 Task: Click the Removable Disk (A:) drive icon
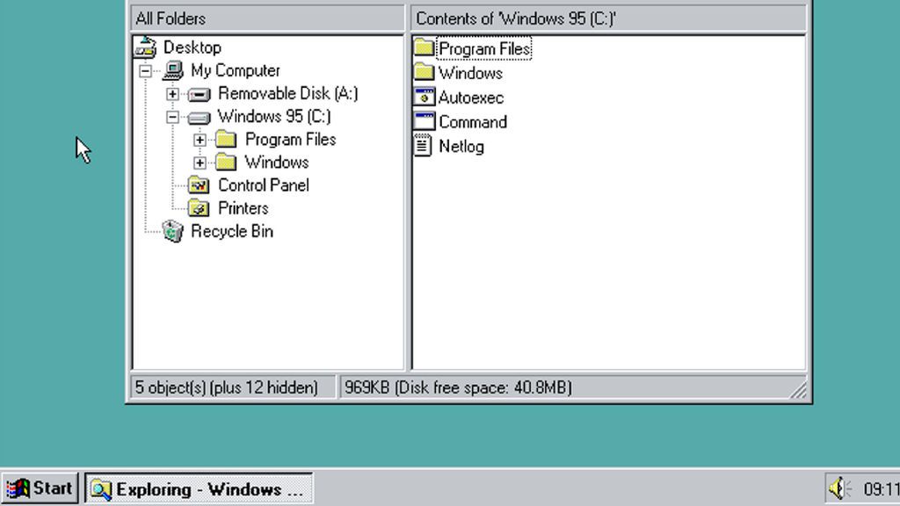click(200, 94)
